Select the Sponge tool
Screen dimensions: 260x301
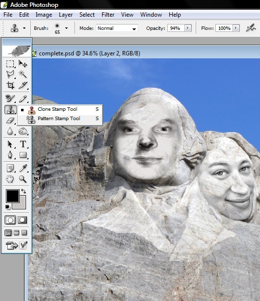(x=23, y=131)
